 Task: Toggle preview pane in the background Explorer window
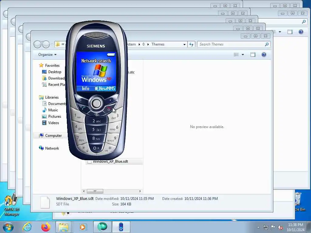290,32
